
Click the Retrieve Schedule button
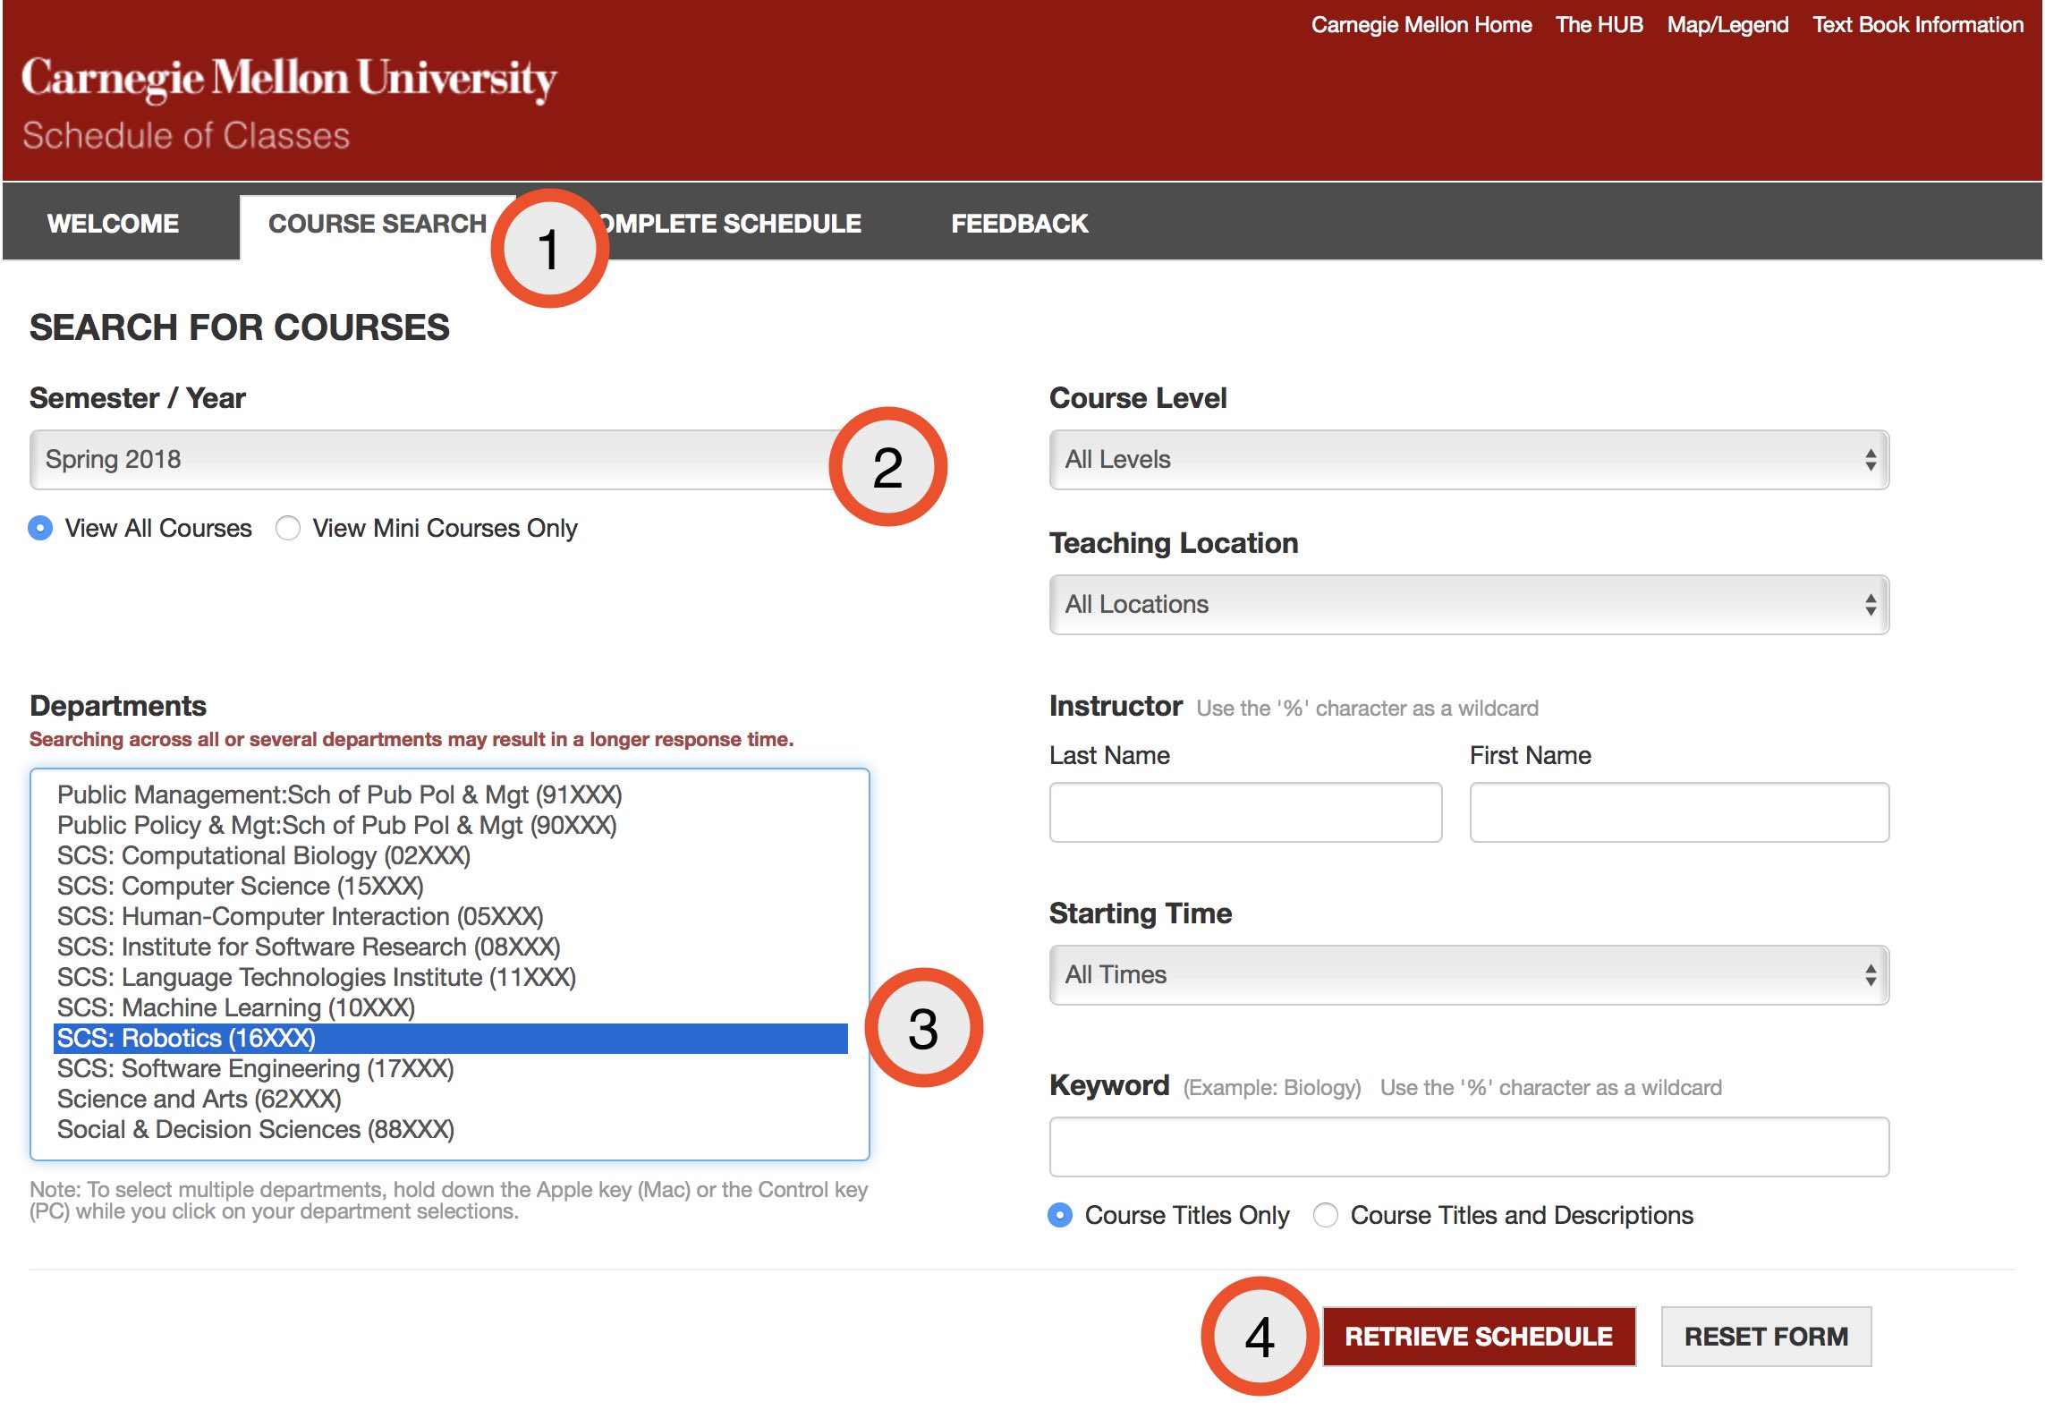point(1479,1337)
